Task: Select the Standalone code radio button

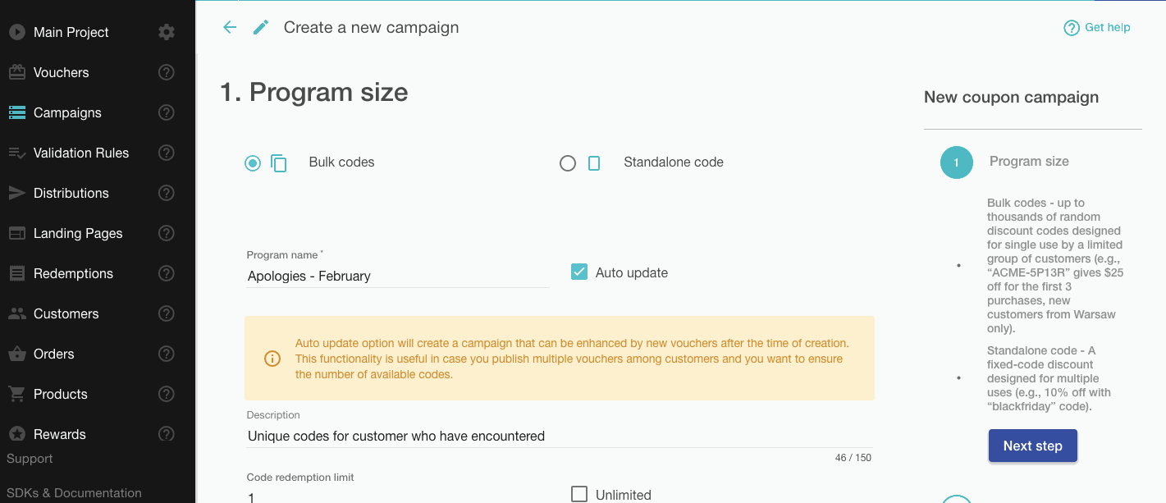Action: (x=568, y=162)
